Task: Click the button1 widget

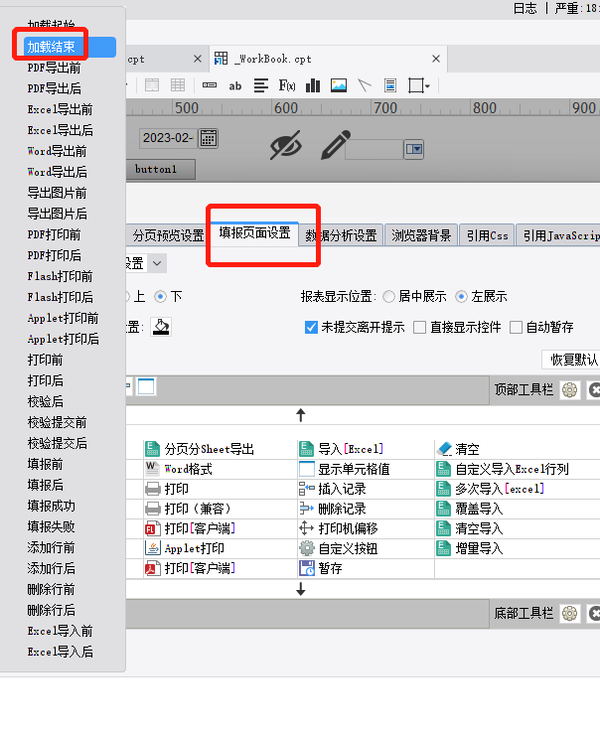Action: tap(161, 169)
